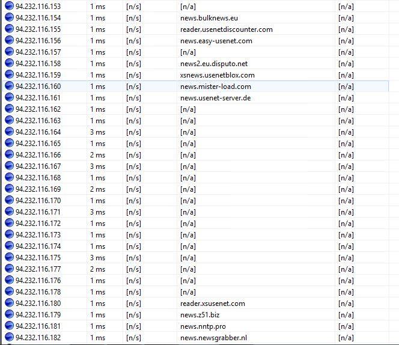Screen dimensions: 399x345
Task: Click the globe icon beside 94.232.116.177
Action: [x=9, y=269]
